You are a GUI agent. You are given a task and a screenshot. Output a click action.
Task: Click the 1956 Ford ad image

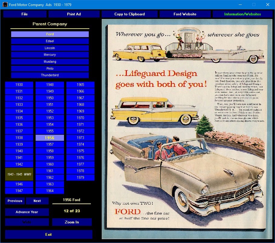[187, 129]
